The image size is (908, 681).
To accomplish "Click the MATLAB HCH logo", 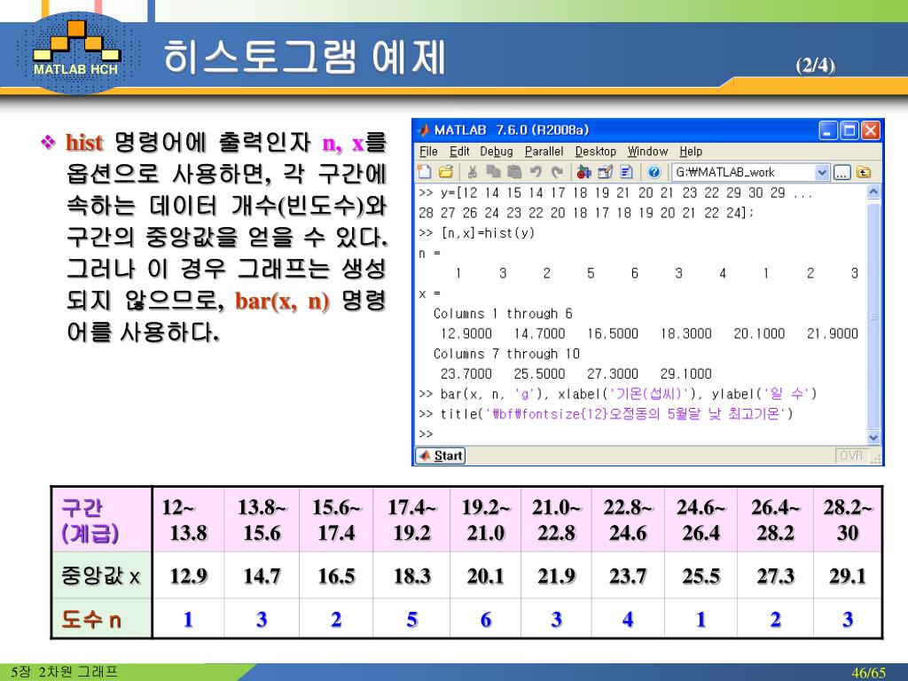I will point(76,53).
